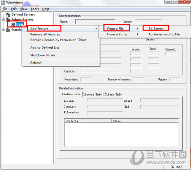
Task: Switch to the Client Info tab
Action: point(113,94)
